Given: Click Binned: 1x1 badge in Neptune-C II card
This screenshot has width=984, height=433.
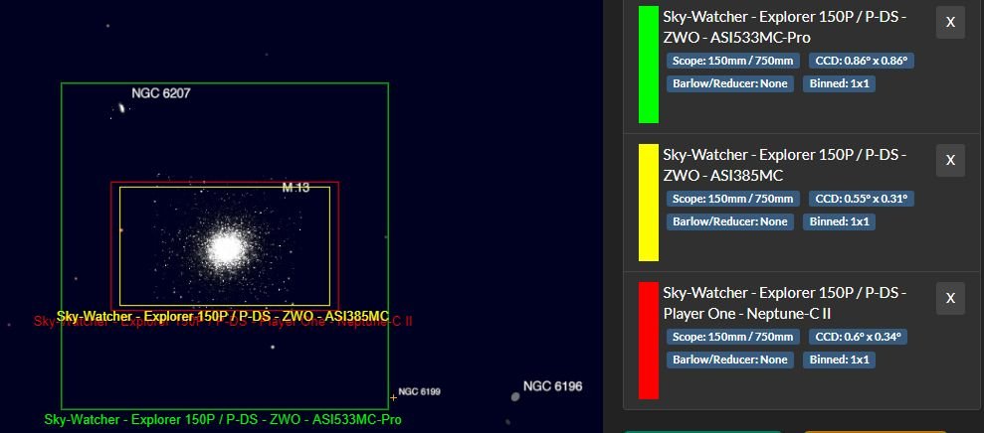Looking at the screenshot, I should [839, 360].
